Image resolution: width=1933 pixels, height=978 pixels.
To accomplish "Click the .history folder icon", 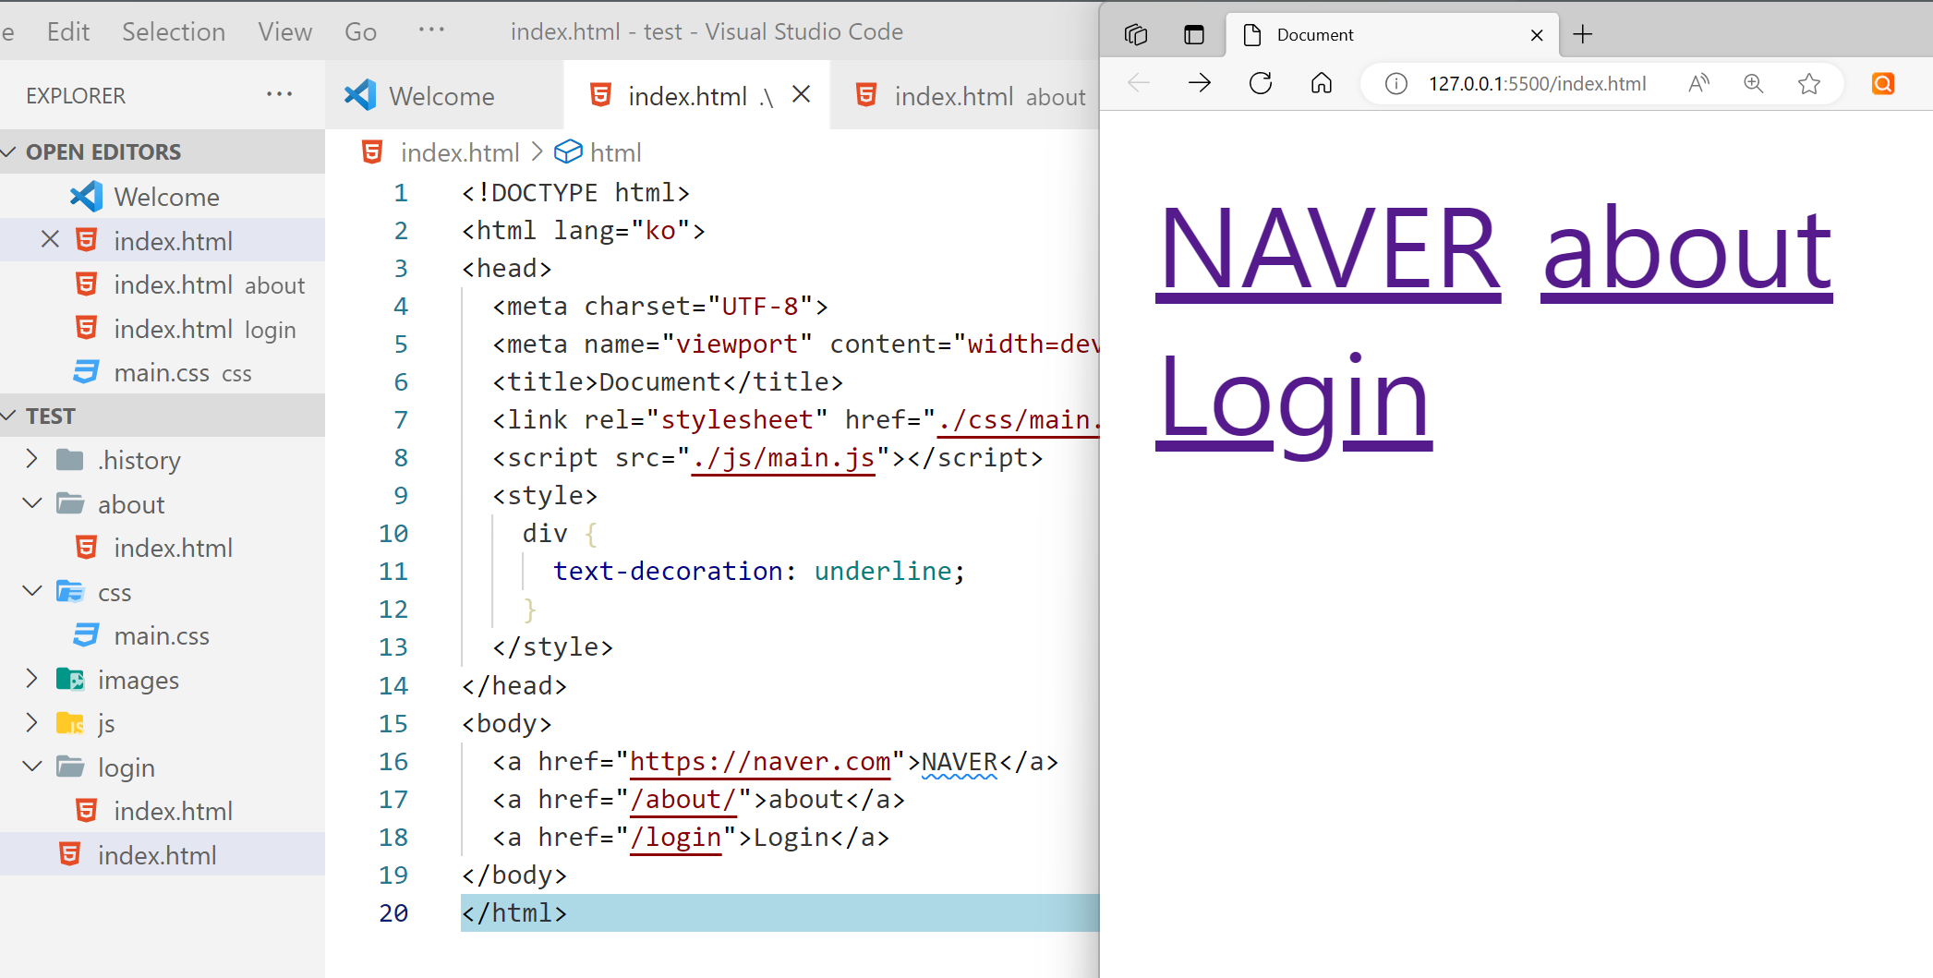I will 70,459.
